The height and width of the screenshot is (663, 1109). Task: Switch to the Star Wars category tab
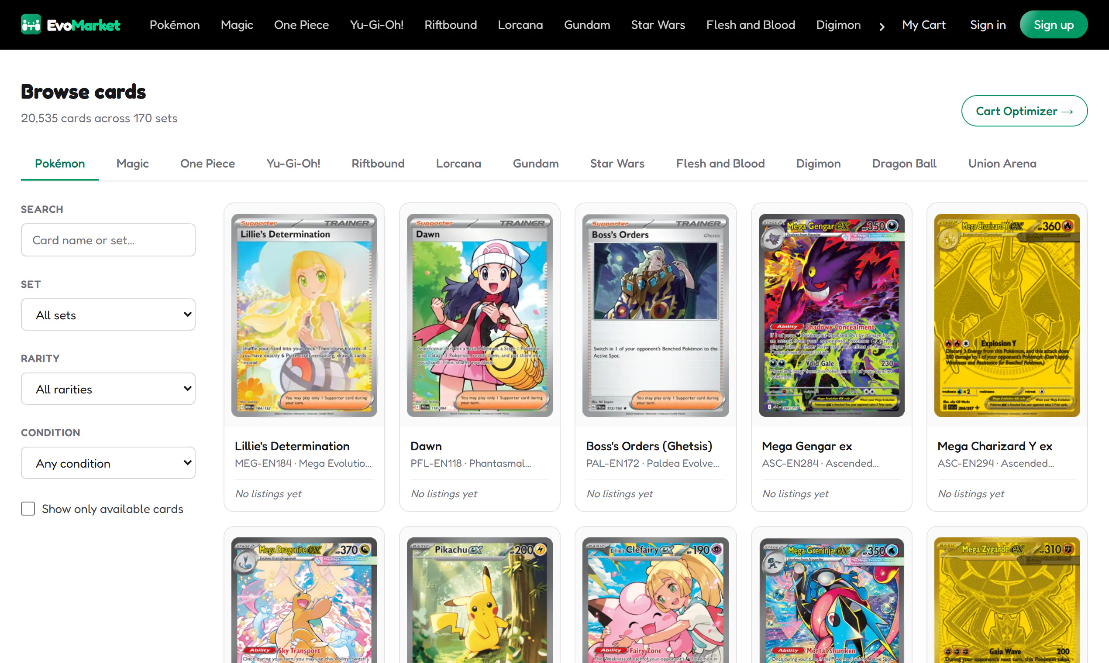coord(617,164)
